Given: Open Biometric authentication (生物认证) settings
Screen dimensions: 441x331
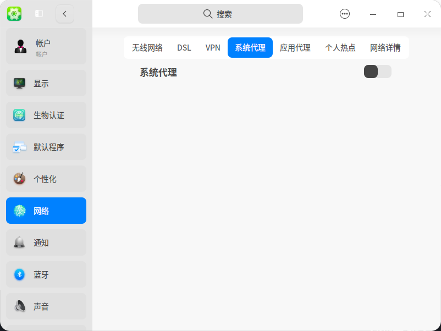Looking at the screenshot, I should (x=21, y=115).
